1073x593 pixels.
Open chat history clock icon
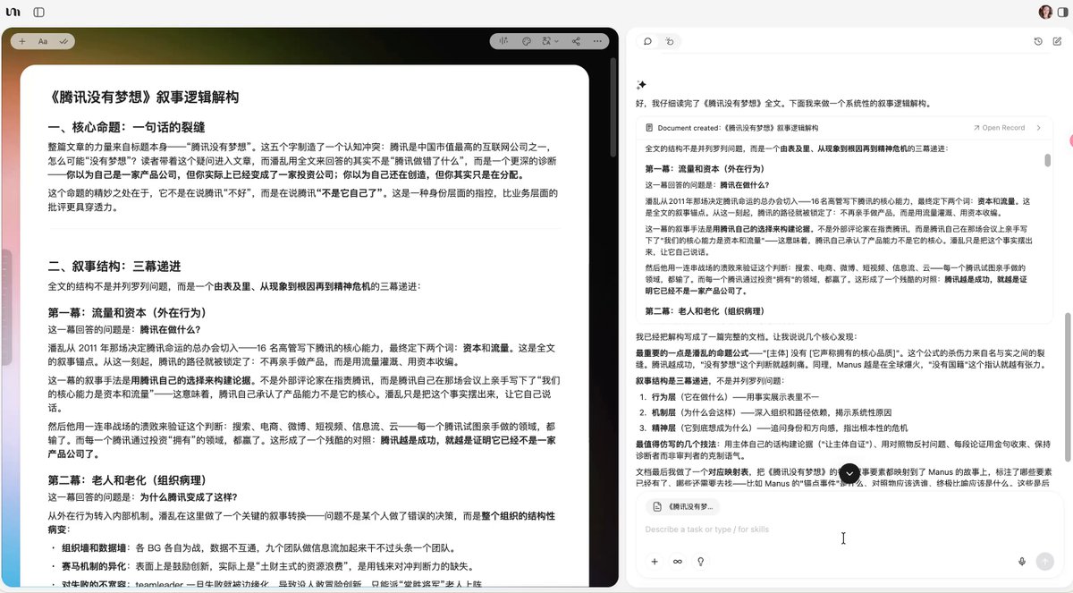(1038, 41)
